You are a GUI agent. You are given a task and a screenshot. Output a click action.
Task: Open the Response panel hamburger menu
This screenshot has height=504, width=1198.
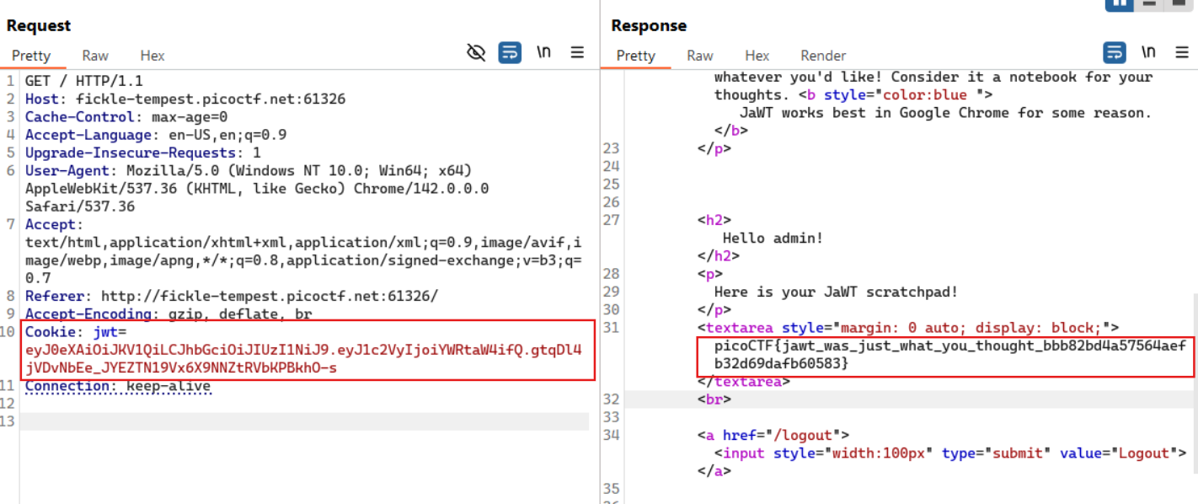click(1182, 52)
